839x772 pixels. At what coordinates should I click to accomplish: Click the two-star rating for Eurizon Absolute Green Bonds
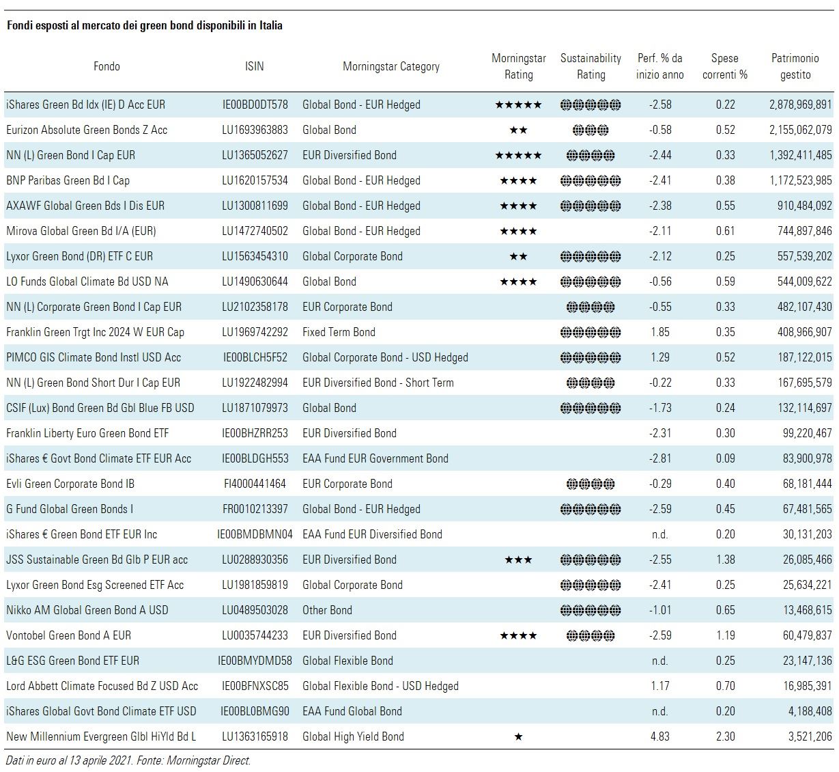pos(518,130)
